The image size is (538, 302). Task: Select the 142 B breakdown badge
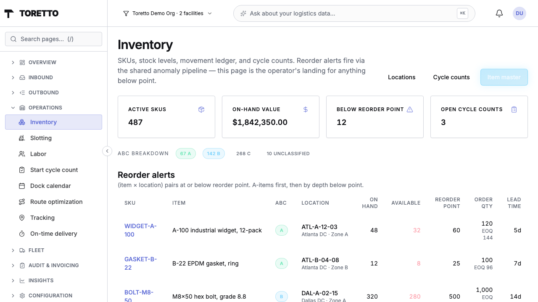tap(214, 154)
